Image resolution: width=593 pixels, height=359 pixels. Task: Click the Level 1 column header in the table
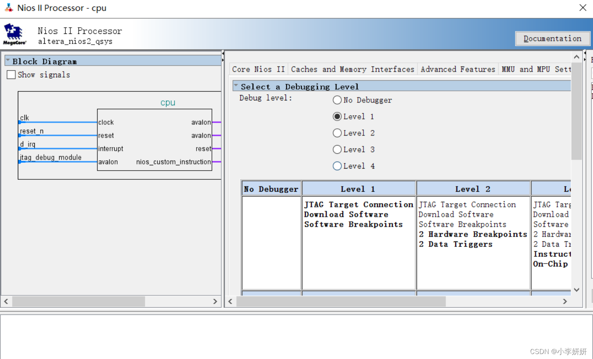(x=358, y=188)
